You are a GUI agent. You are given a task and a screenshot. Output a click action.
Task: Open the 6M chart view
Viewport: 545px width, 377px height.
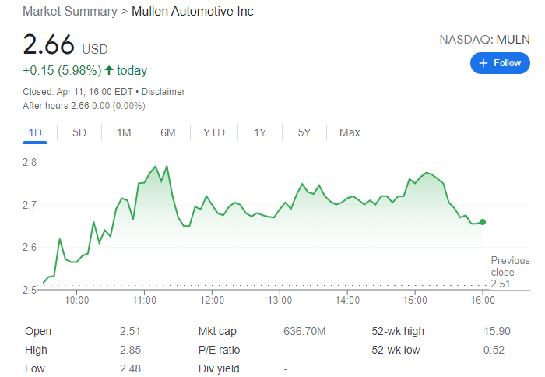[168, 132]
